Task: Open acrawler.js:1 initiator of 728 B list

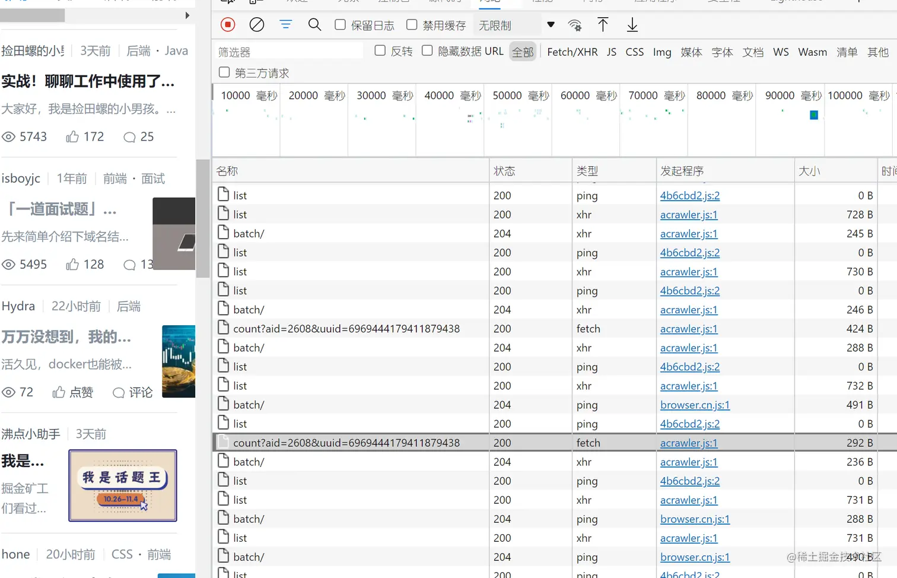Action: coord(689,215)
